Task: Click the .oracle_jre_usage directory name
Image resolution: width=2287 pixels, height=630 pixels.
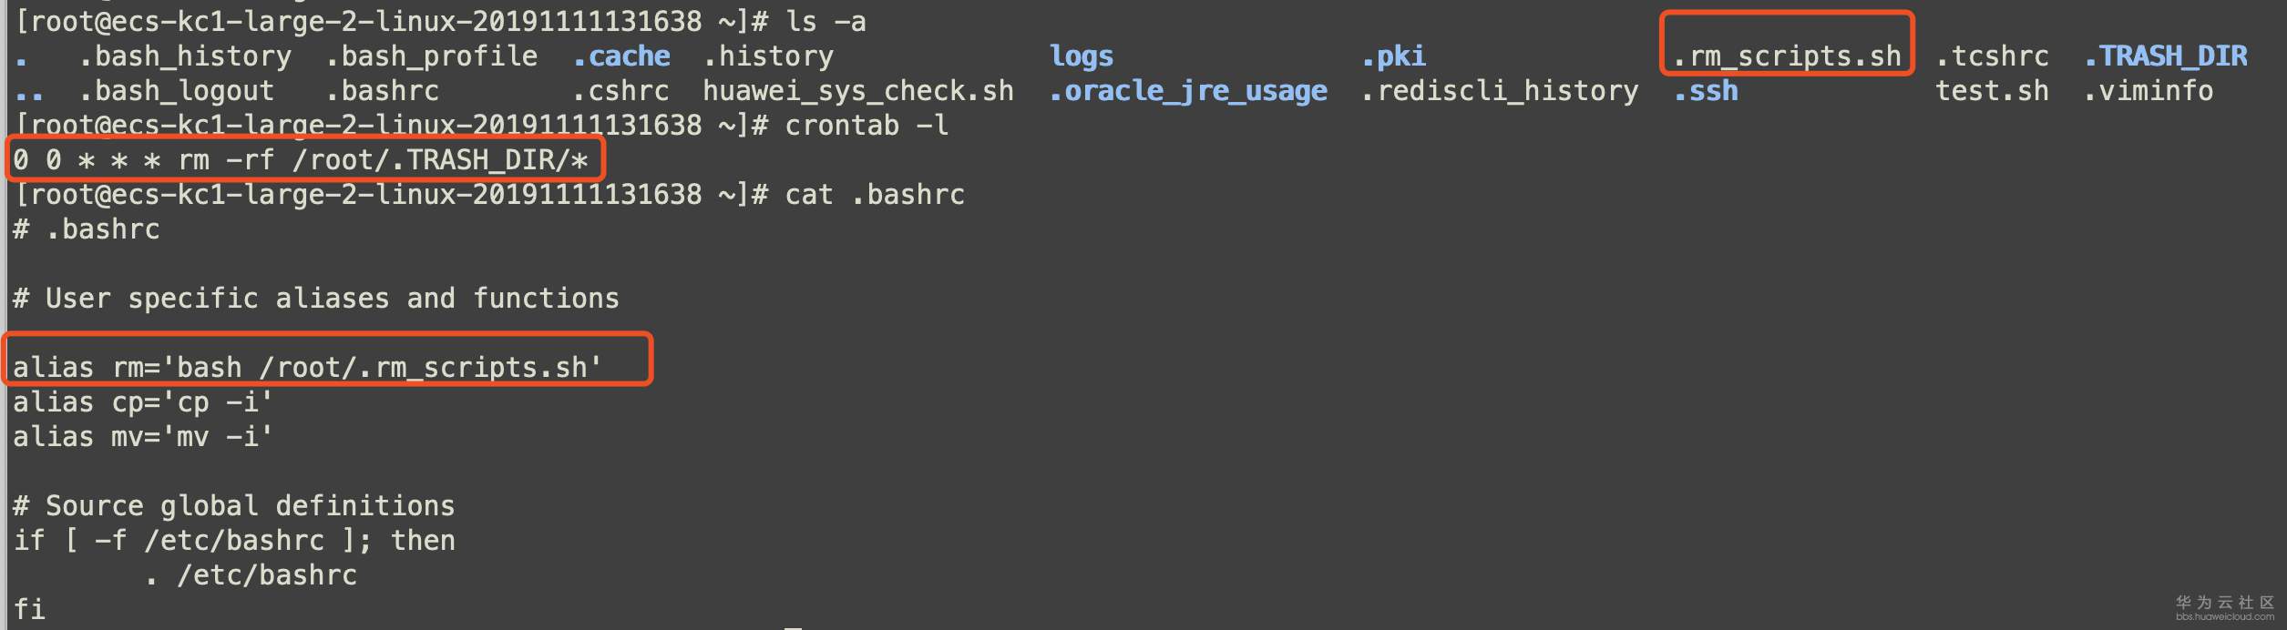Action: (1187, 91)
